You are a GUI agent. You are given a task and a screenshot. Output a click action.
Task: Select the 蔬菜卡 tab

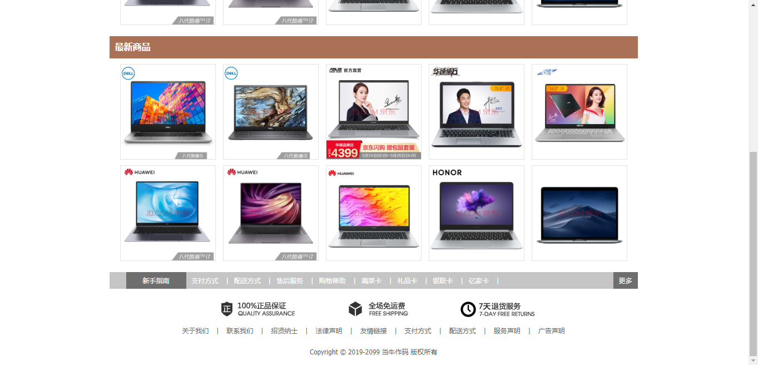tap(371, 281)
